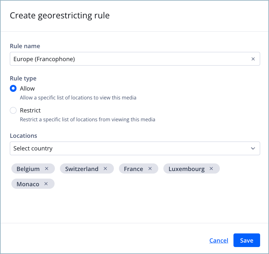Click the Monaco tag label
Screen dimensions: 269x254
pos(28,184)
